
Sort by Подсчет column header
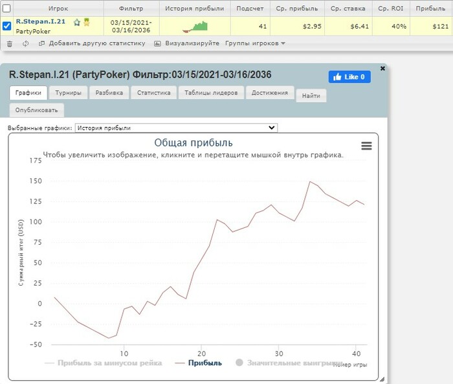(x=250, y=8)
